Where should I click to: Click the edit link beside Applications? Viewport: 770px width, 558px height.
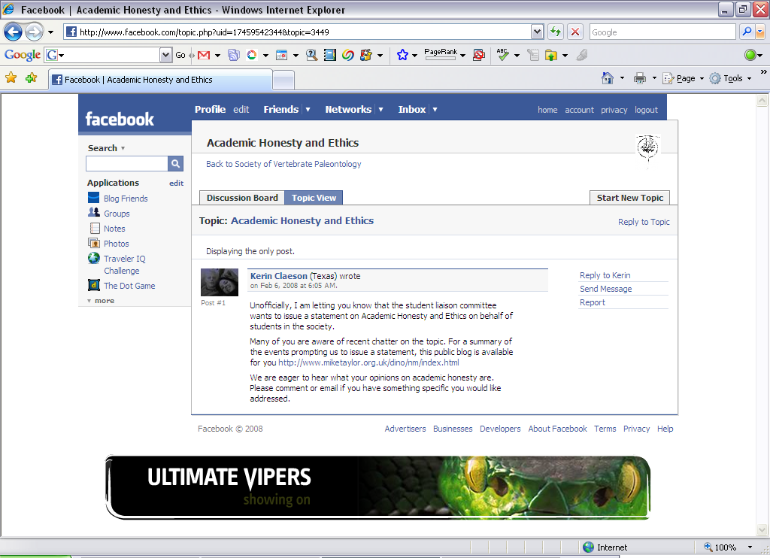pyautogui.click(x=176, y=183)
